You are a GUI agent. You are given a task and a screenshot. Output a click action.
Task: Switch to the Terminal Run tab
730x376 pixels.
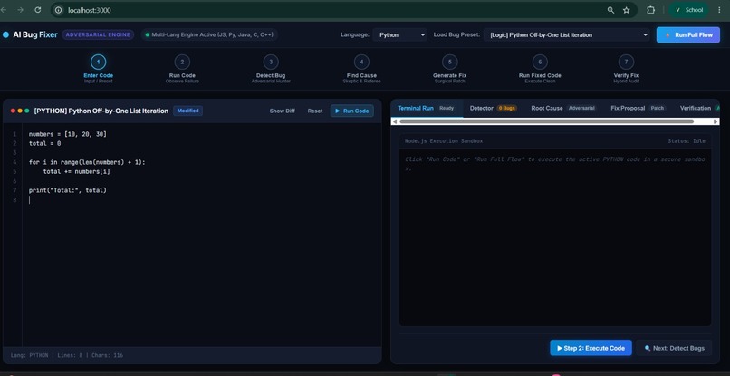pyautogui.click(x=427, y=108)
